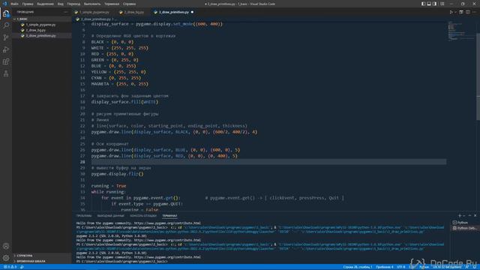480x270 pixels.
Task: Click UTF-8 encoding status bar entry
Action: tap(401, 267)
